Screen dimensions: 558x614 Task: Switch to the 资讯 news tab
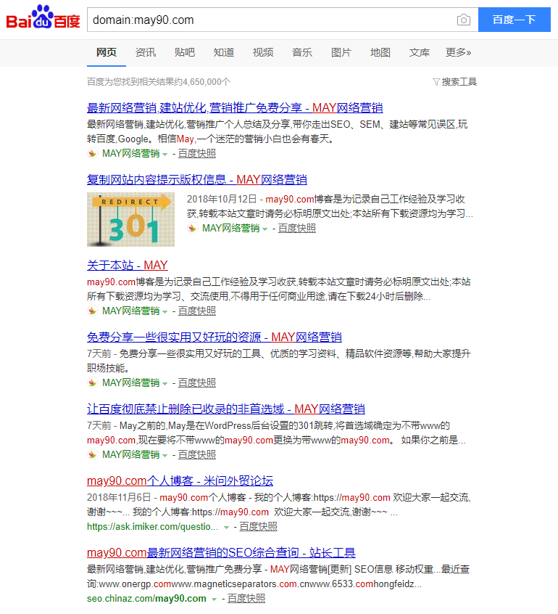click(146, 52)
